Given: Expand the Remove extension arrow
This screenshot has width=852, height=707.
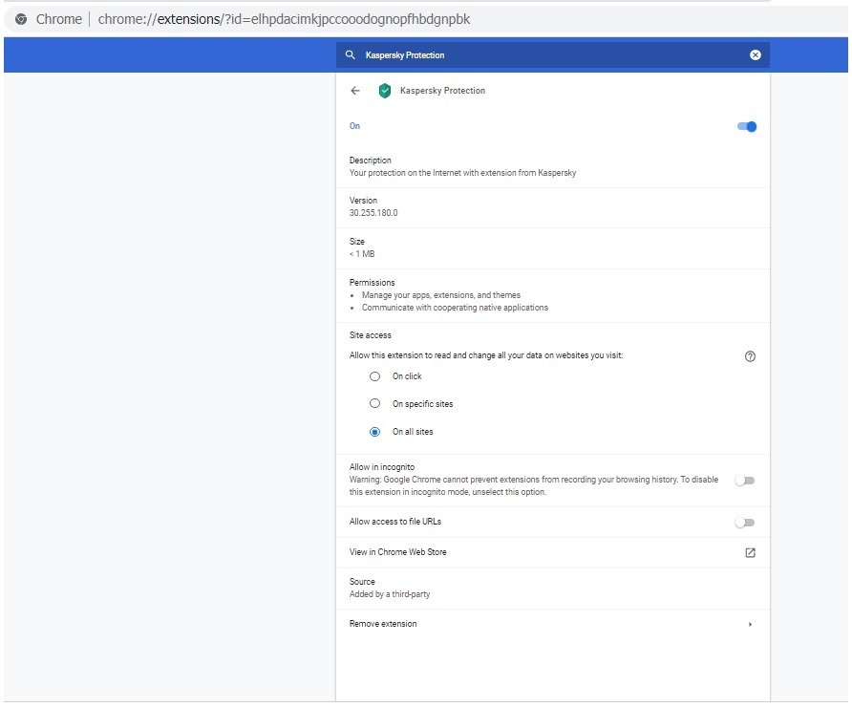Looking at the screenshot, I should tap(750, 625).
